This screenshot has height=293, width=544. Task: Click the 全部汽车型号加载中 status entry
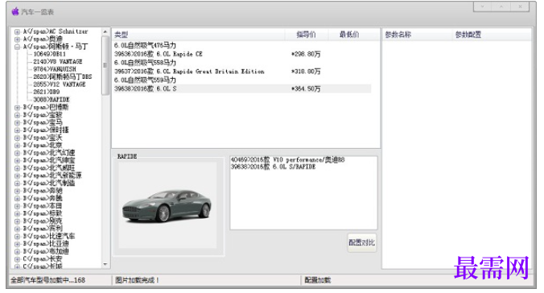[x=47, y=280]
